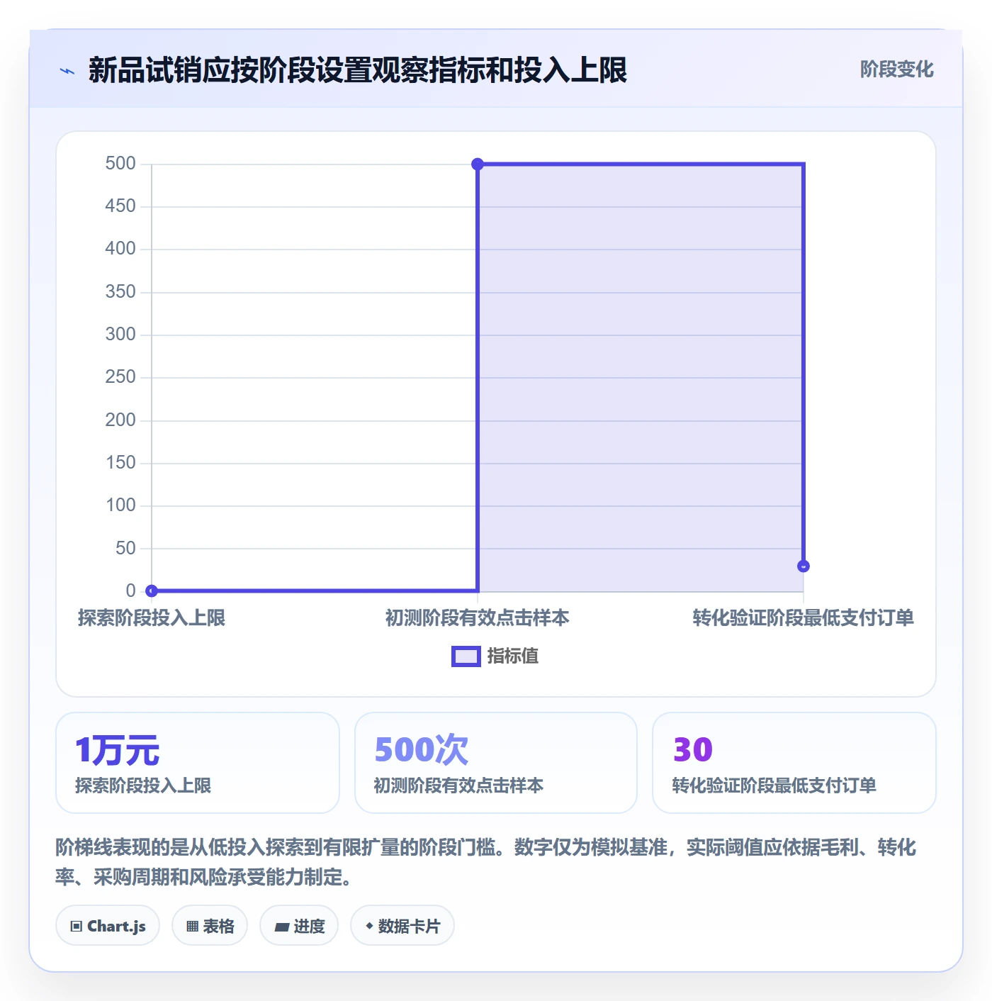Click the lightning icon beside the title
The image size is (992, 1001).
pyautogui.click(x=67, y=71)
